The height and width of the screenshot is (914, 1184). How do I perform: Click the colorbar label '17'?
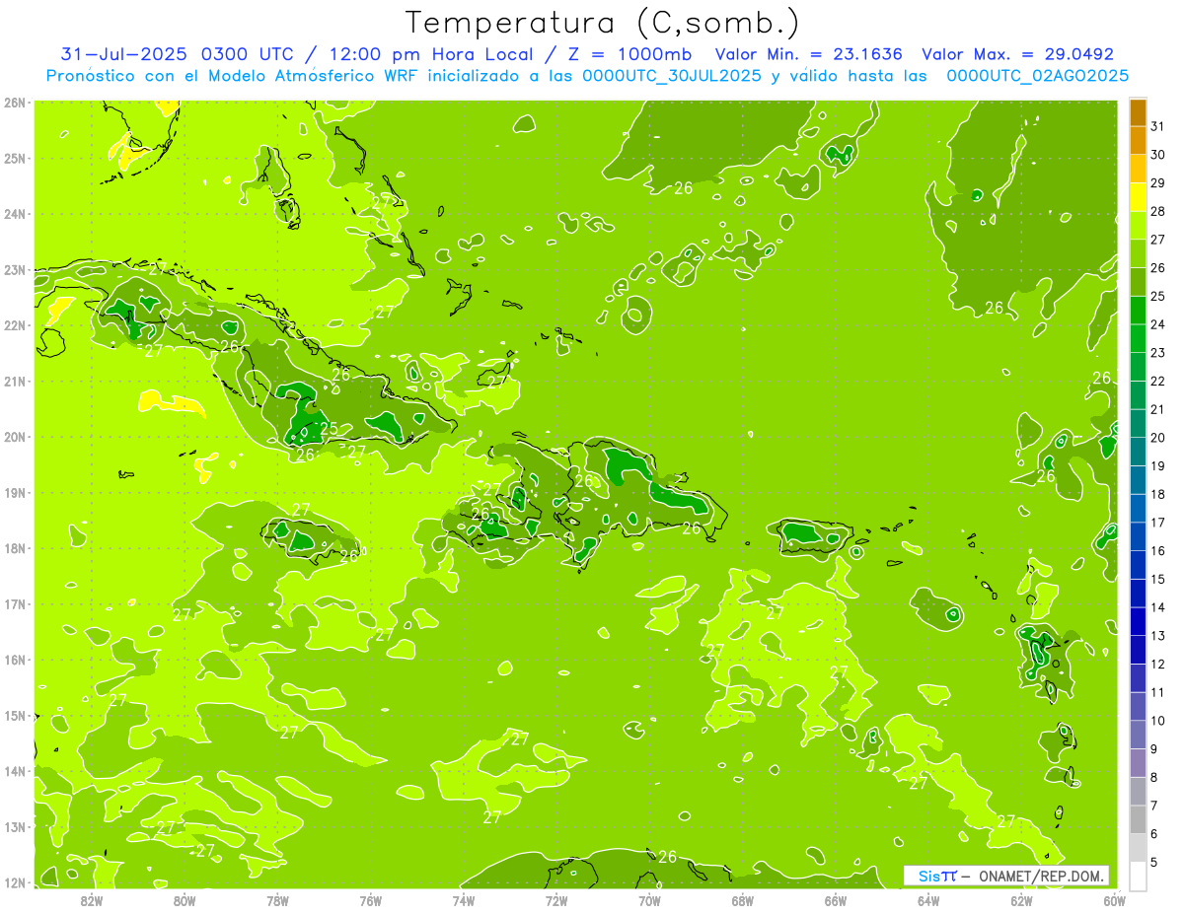[1157, 522]
